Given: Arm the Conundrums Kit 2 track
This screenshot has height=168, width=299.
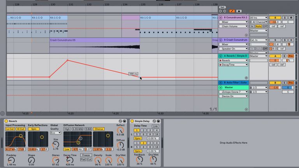Looking at the screenshot, I should [291, 18].
